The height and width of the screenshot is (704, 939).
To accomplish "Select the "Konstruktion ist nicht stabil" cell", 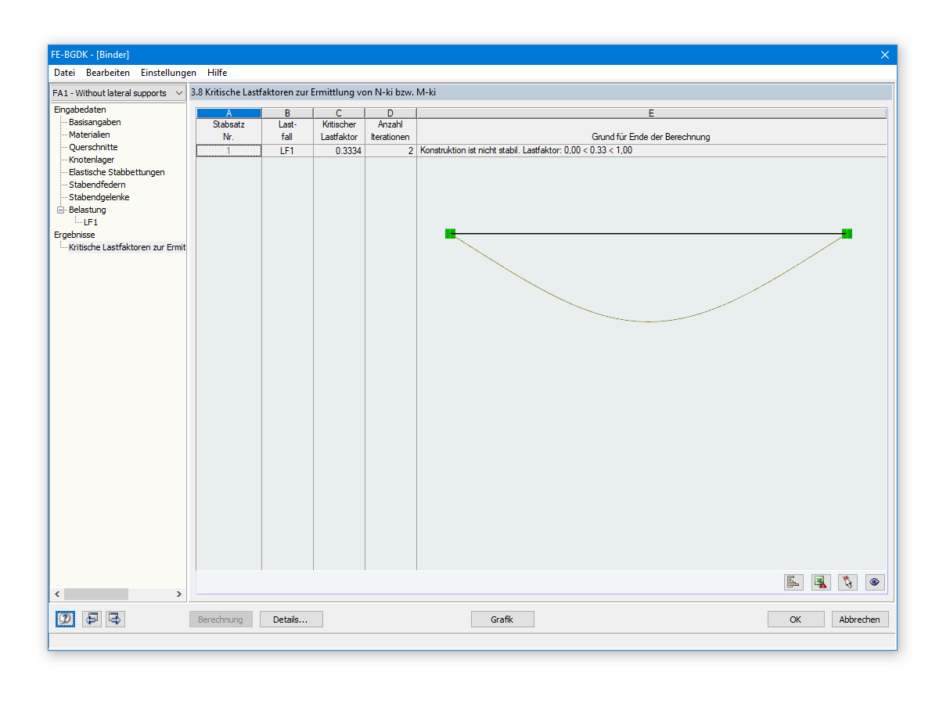I will tap(651, 151).
